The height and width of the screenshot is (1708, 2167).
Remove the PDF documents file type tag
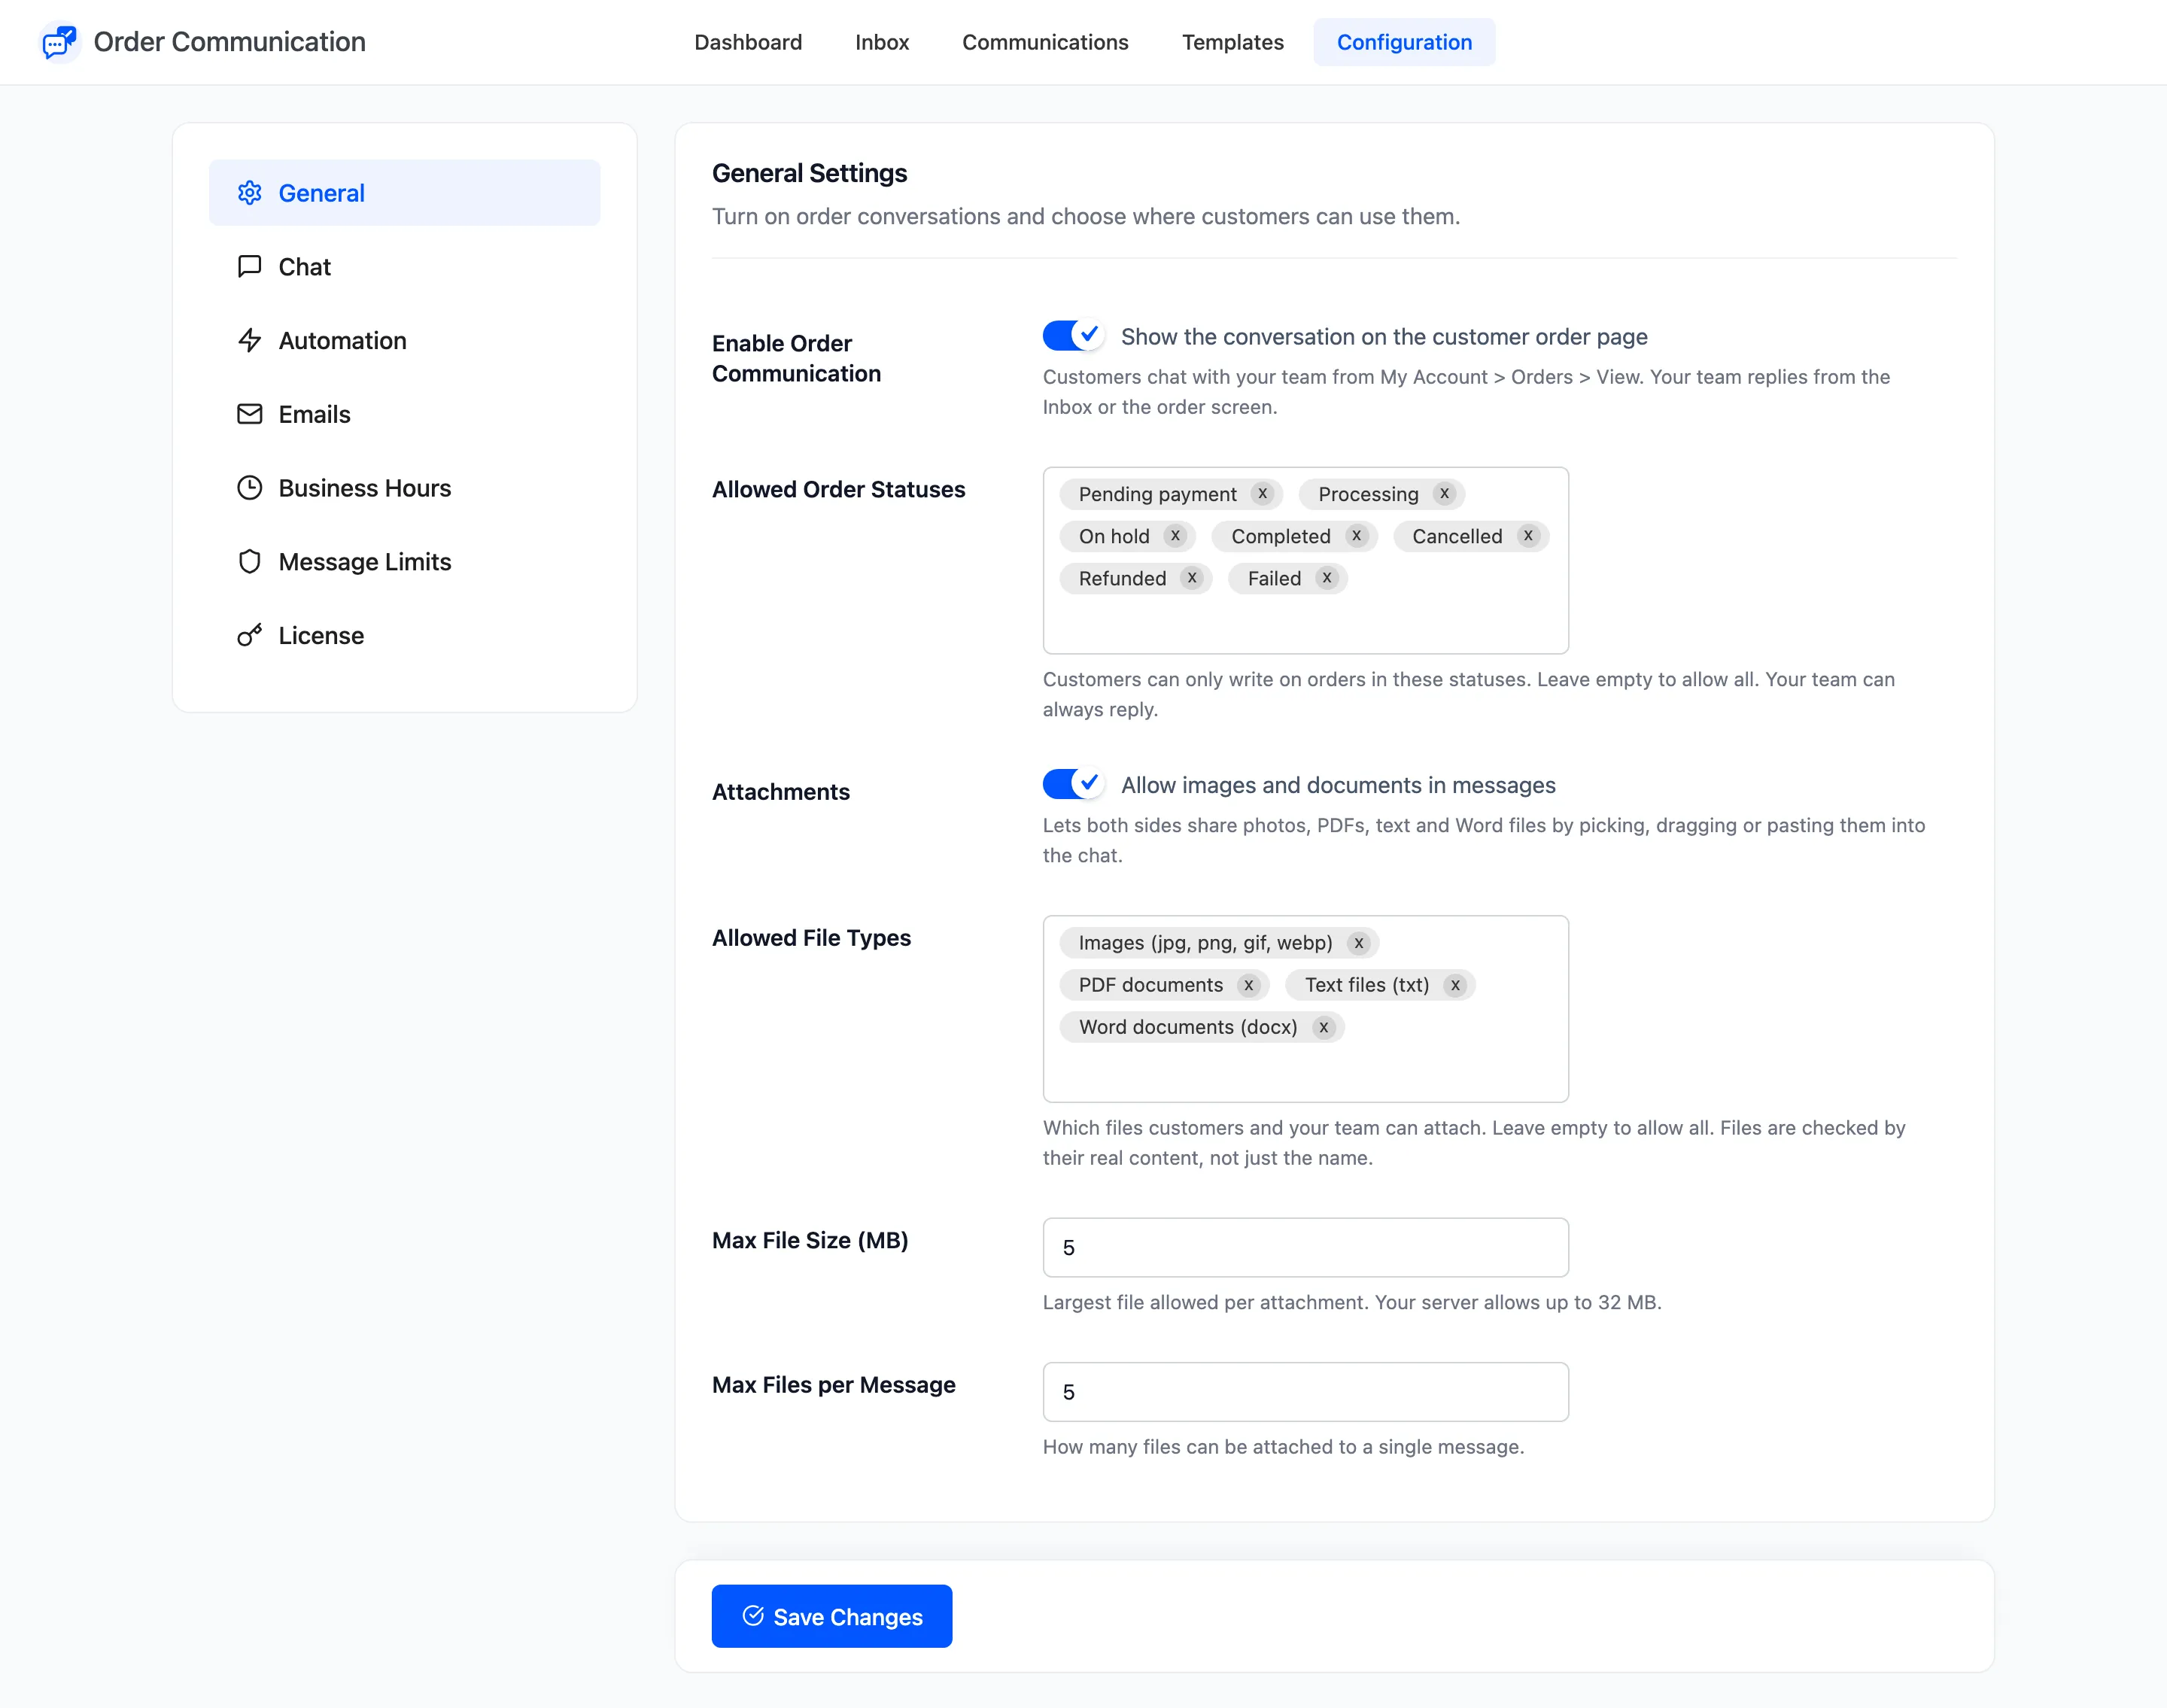1248,985
